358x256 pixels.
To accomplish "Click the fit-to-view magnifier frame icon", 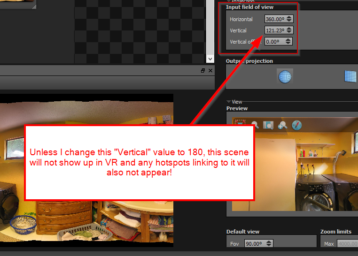I will [x=268, y=125].
